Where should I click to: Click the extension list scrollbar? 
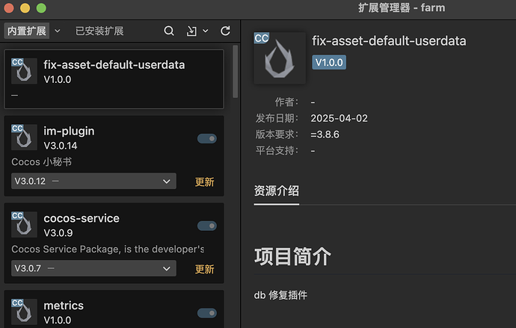(x=236, y=67)
